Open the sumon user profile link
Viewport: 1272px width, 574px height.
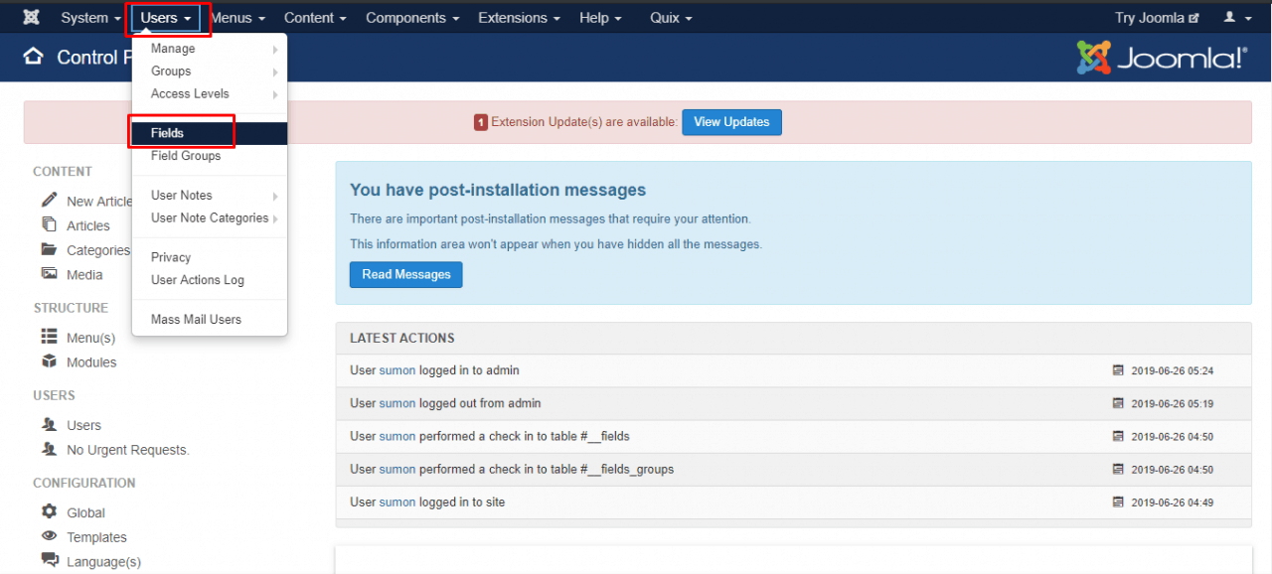397,370
